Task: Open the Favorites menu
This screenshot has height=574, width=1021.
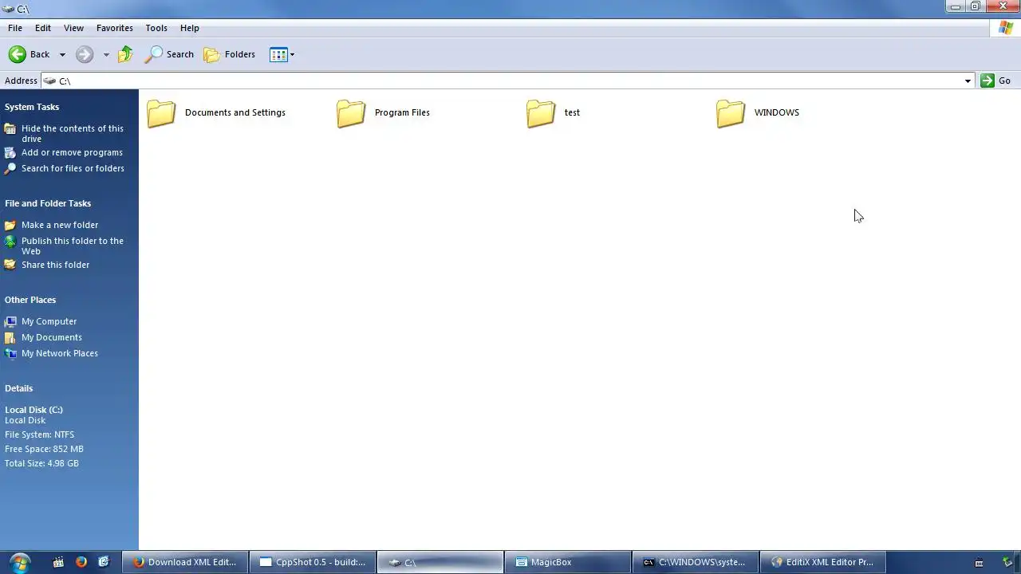Action: tap(115, 28)
